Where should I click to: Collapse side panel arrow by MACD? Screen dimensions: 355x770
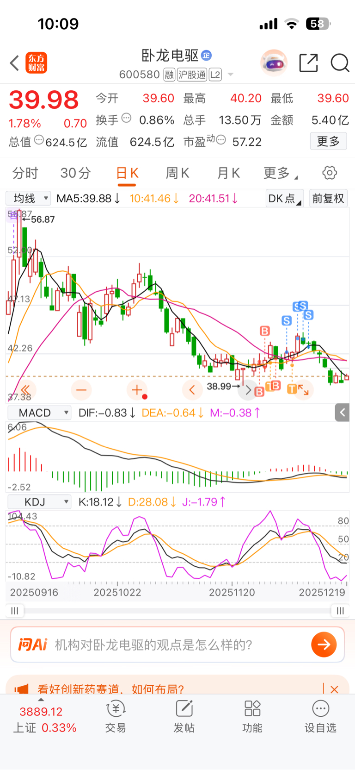(343, 413)
